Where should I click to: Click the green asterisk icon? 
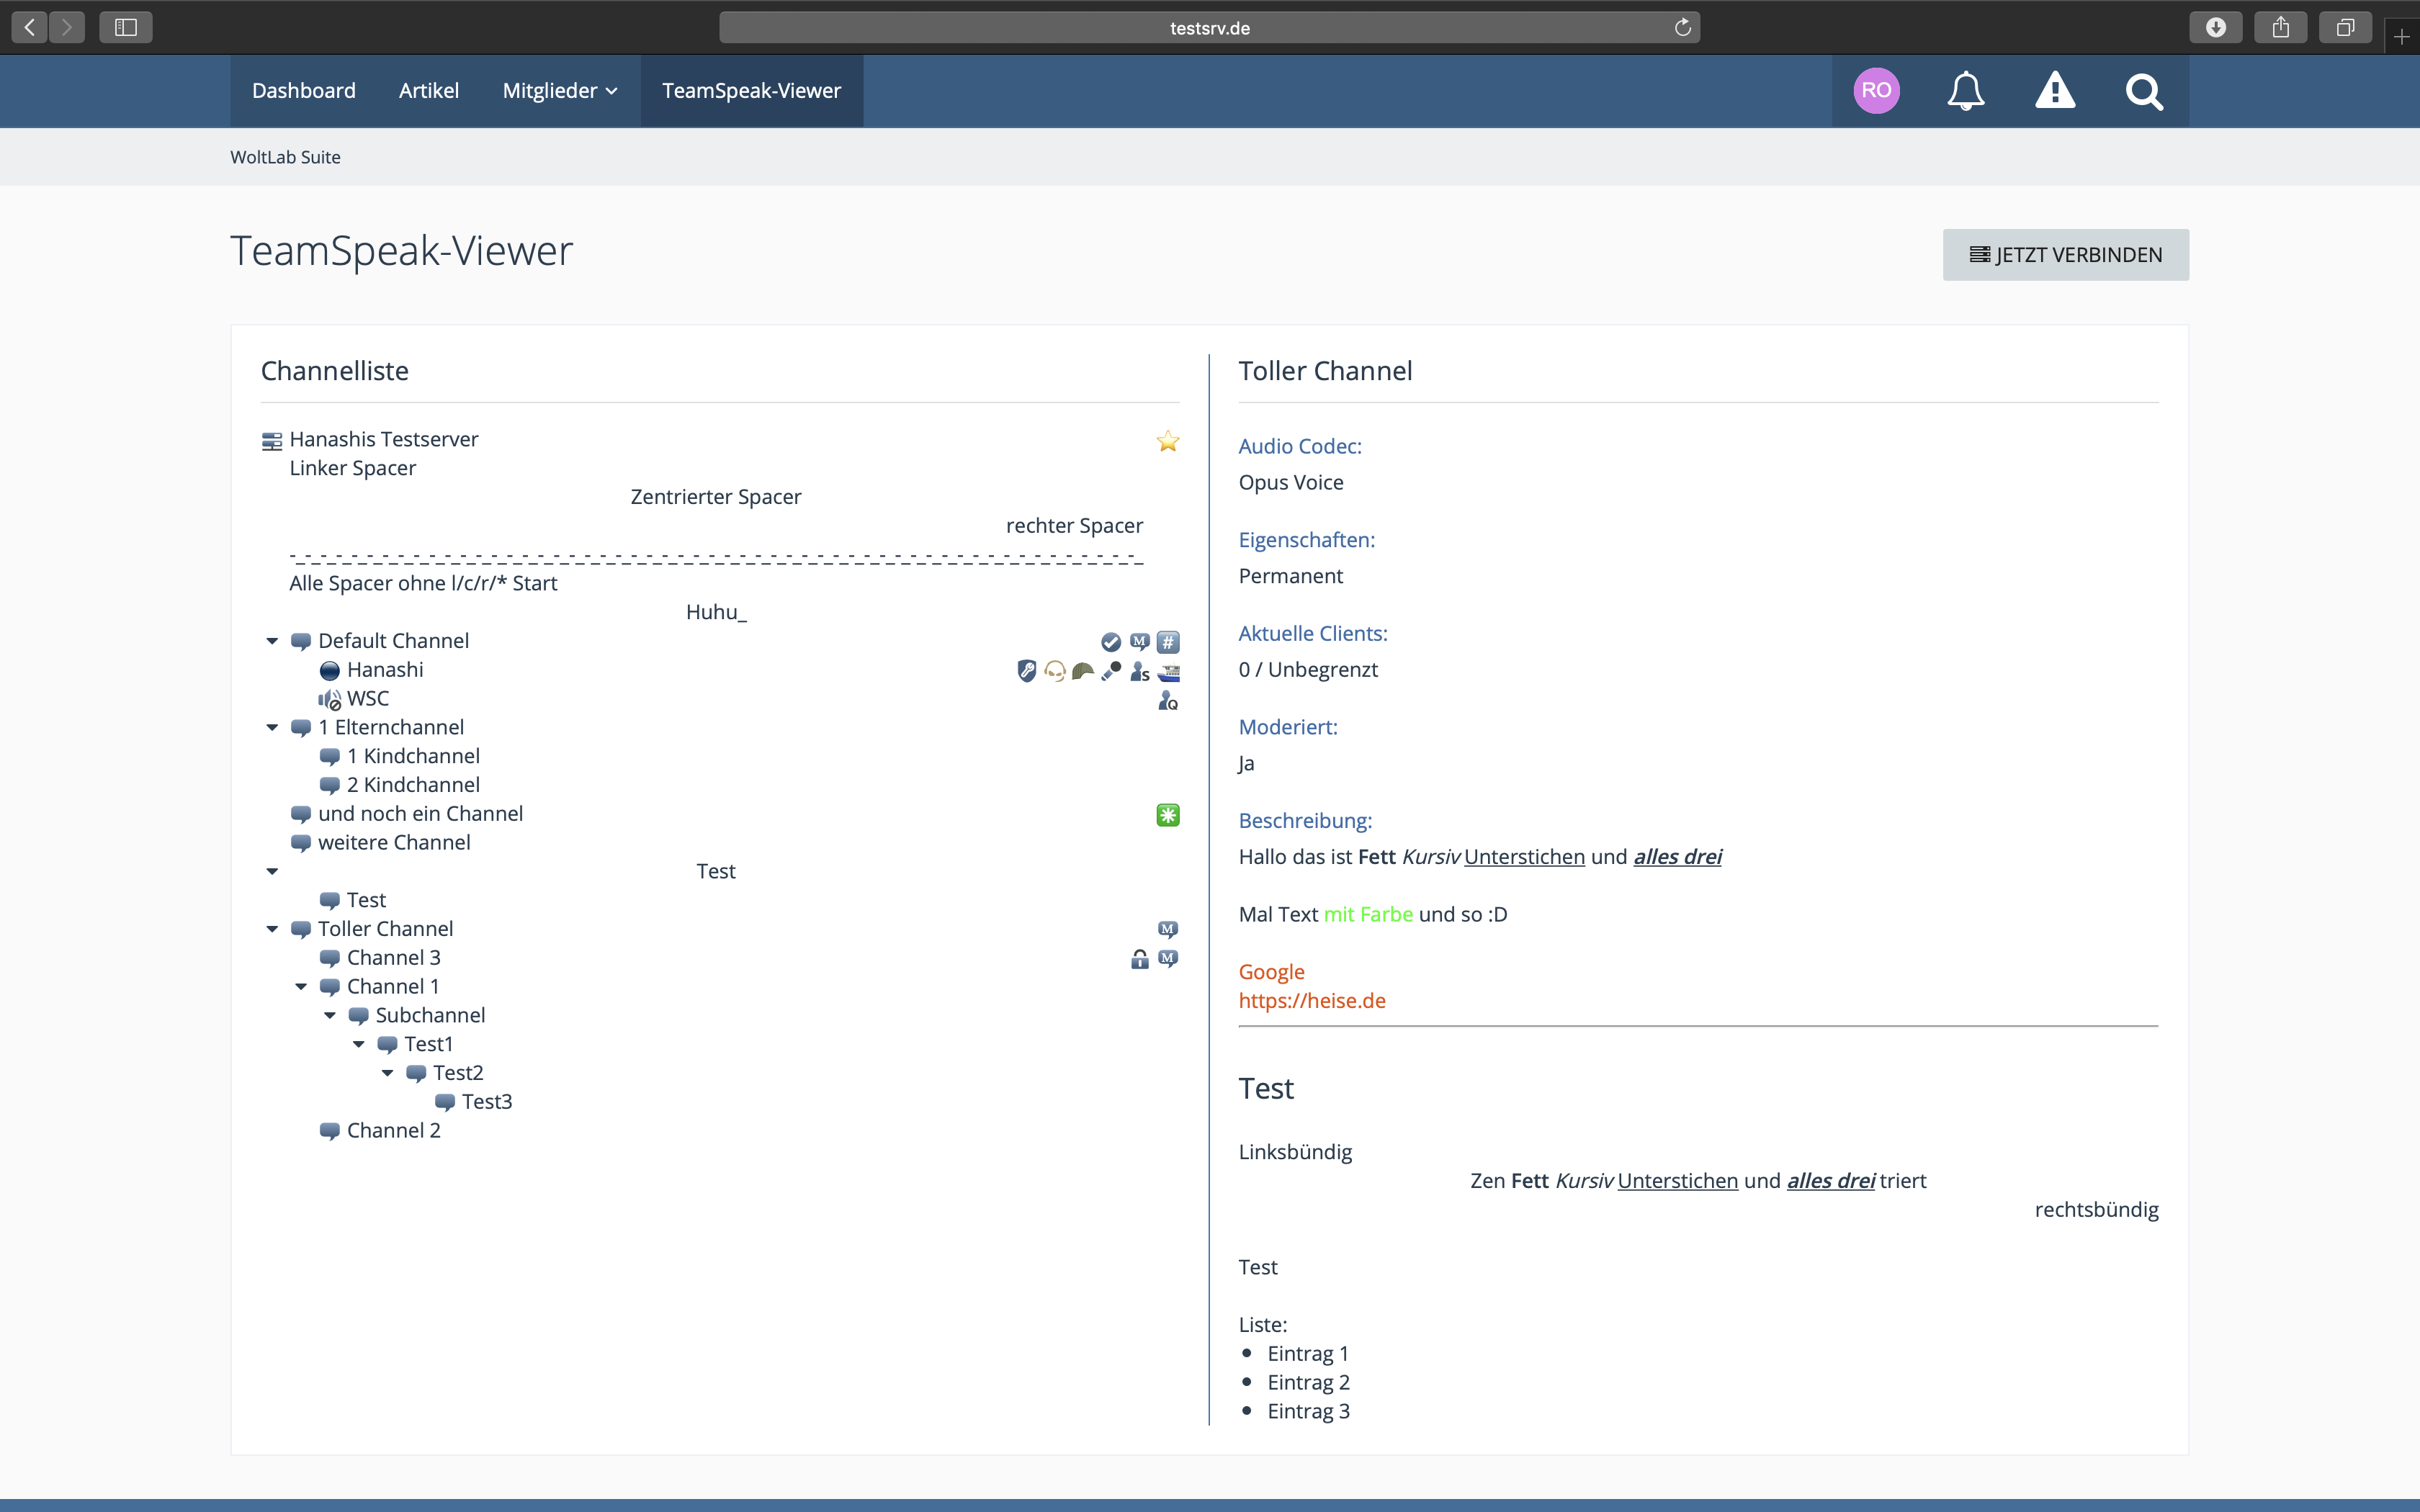(1167, 815)
